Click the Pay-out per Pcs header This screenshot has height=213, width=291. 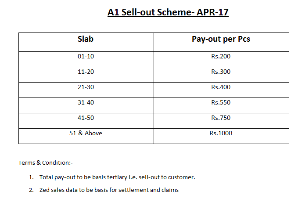click(221, 39)
